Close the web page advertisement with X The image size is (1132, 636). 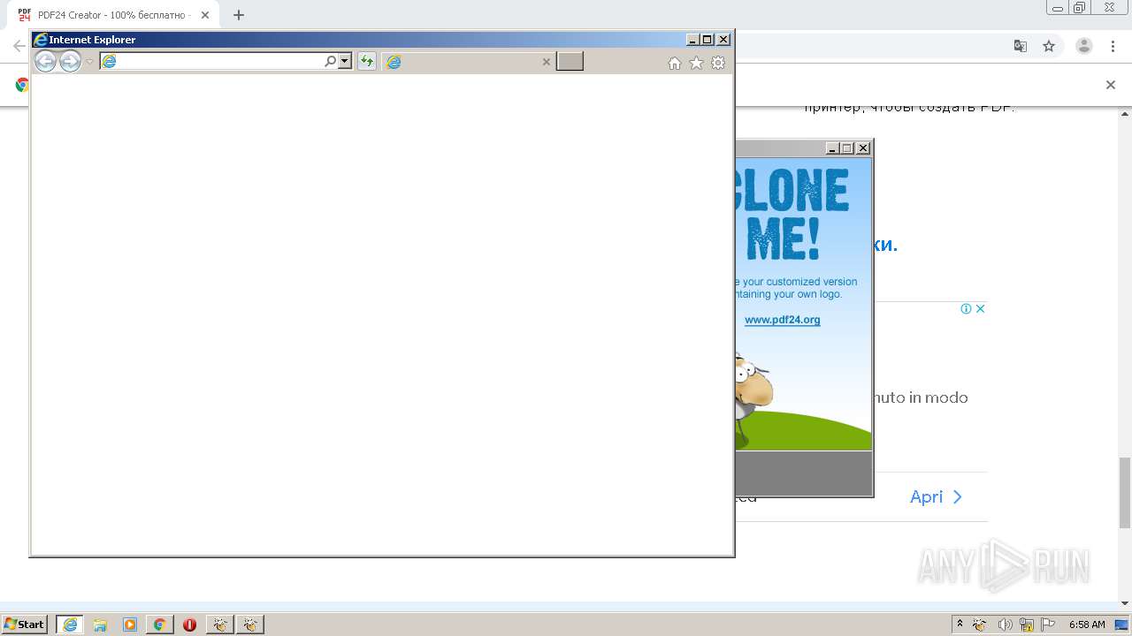coord(980,308)
